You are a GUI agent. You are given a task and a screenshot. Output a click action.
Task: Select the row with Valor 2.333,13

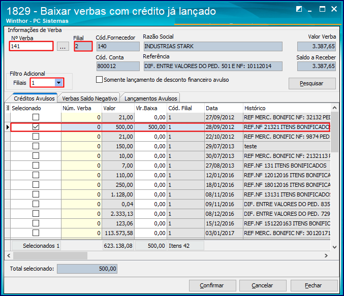click(x=36, y=214)
